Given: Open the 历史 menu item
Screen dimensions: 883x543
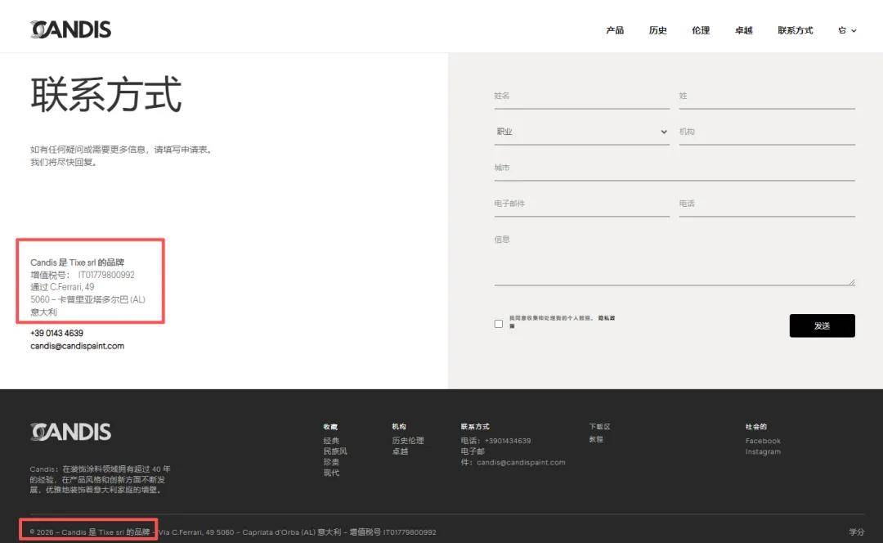Looking at the screenshot, I should (657, 30).
